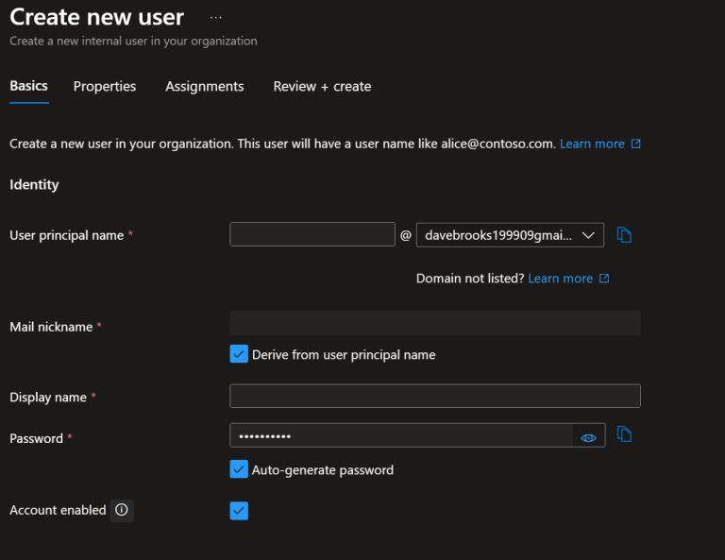This screenshot has width=725, height=560.
Task: Switch to the Properties tab
Action: (105, 86)
